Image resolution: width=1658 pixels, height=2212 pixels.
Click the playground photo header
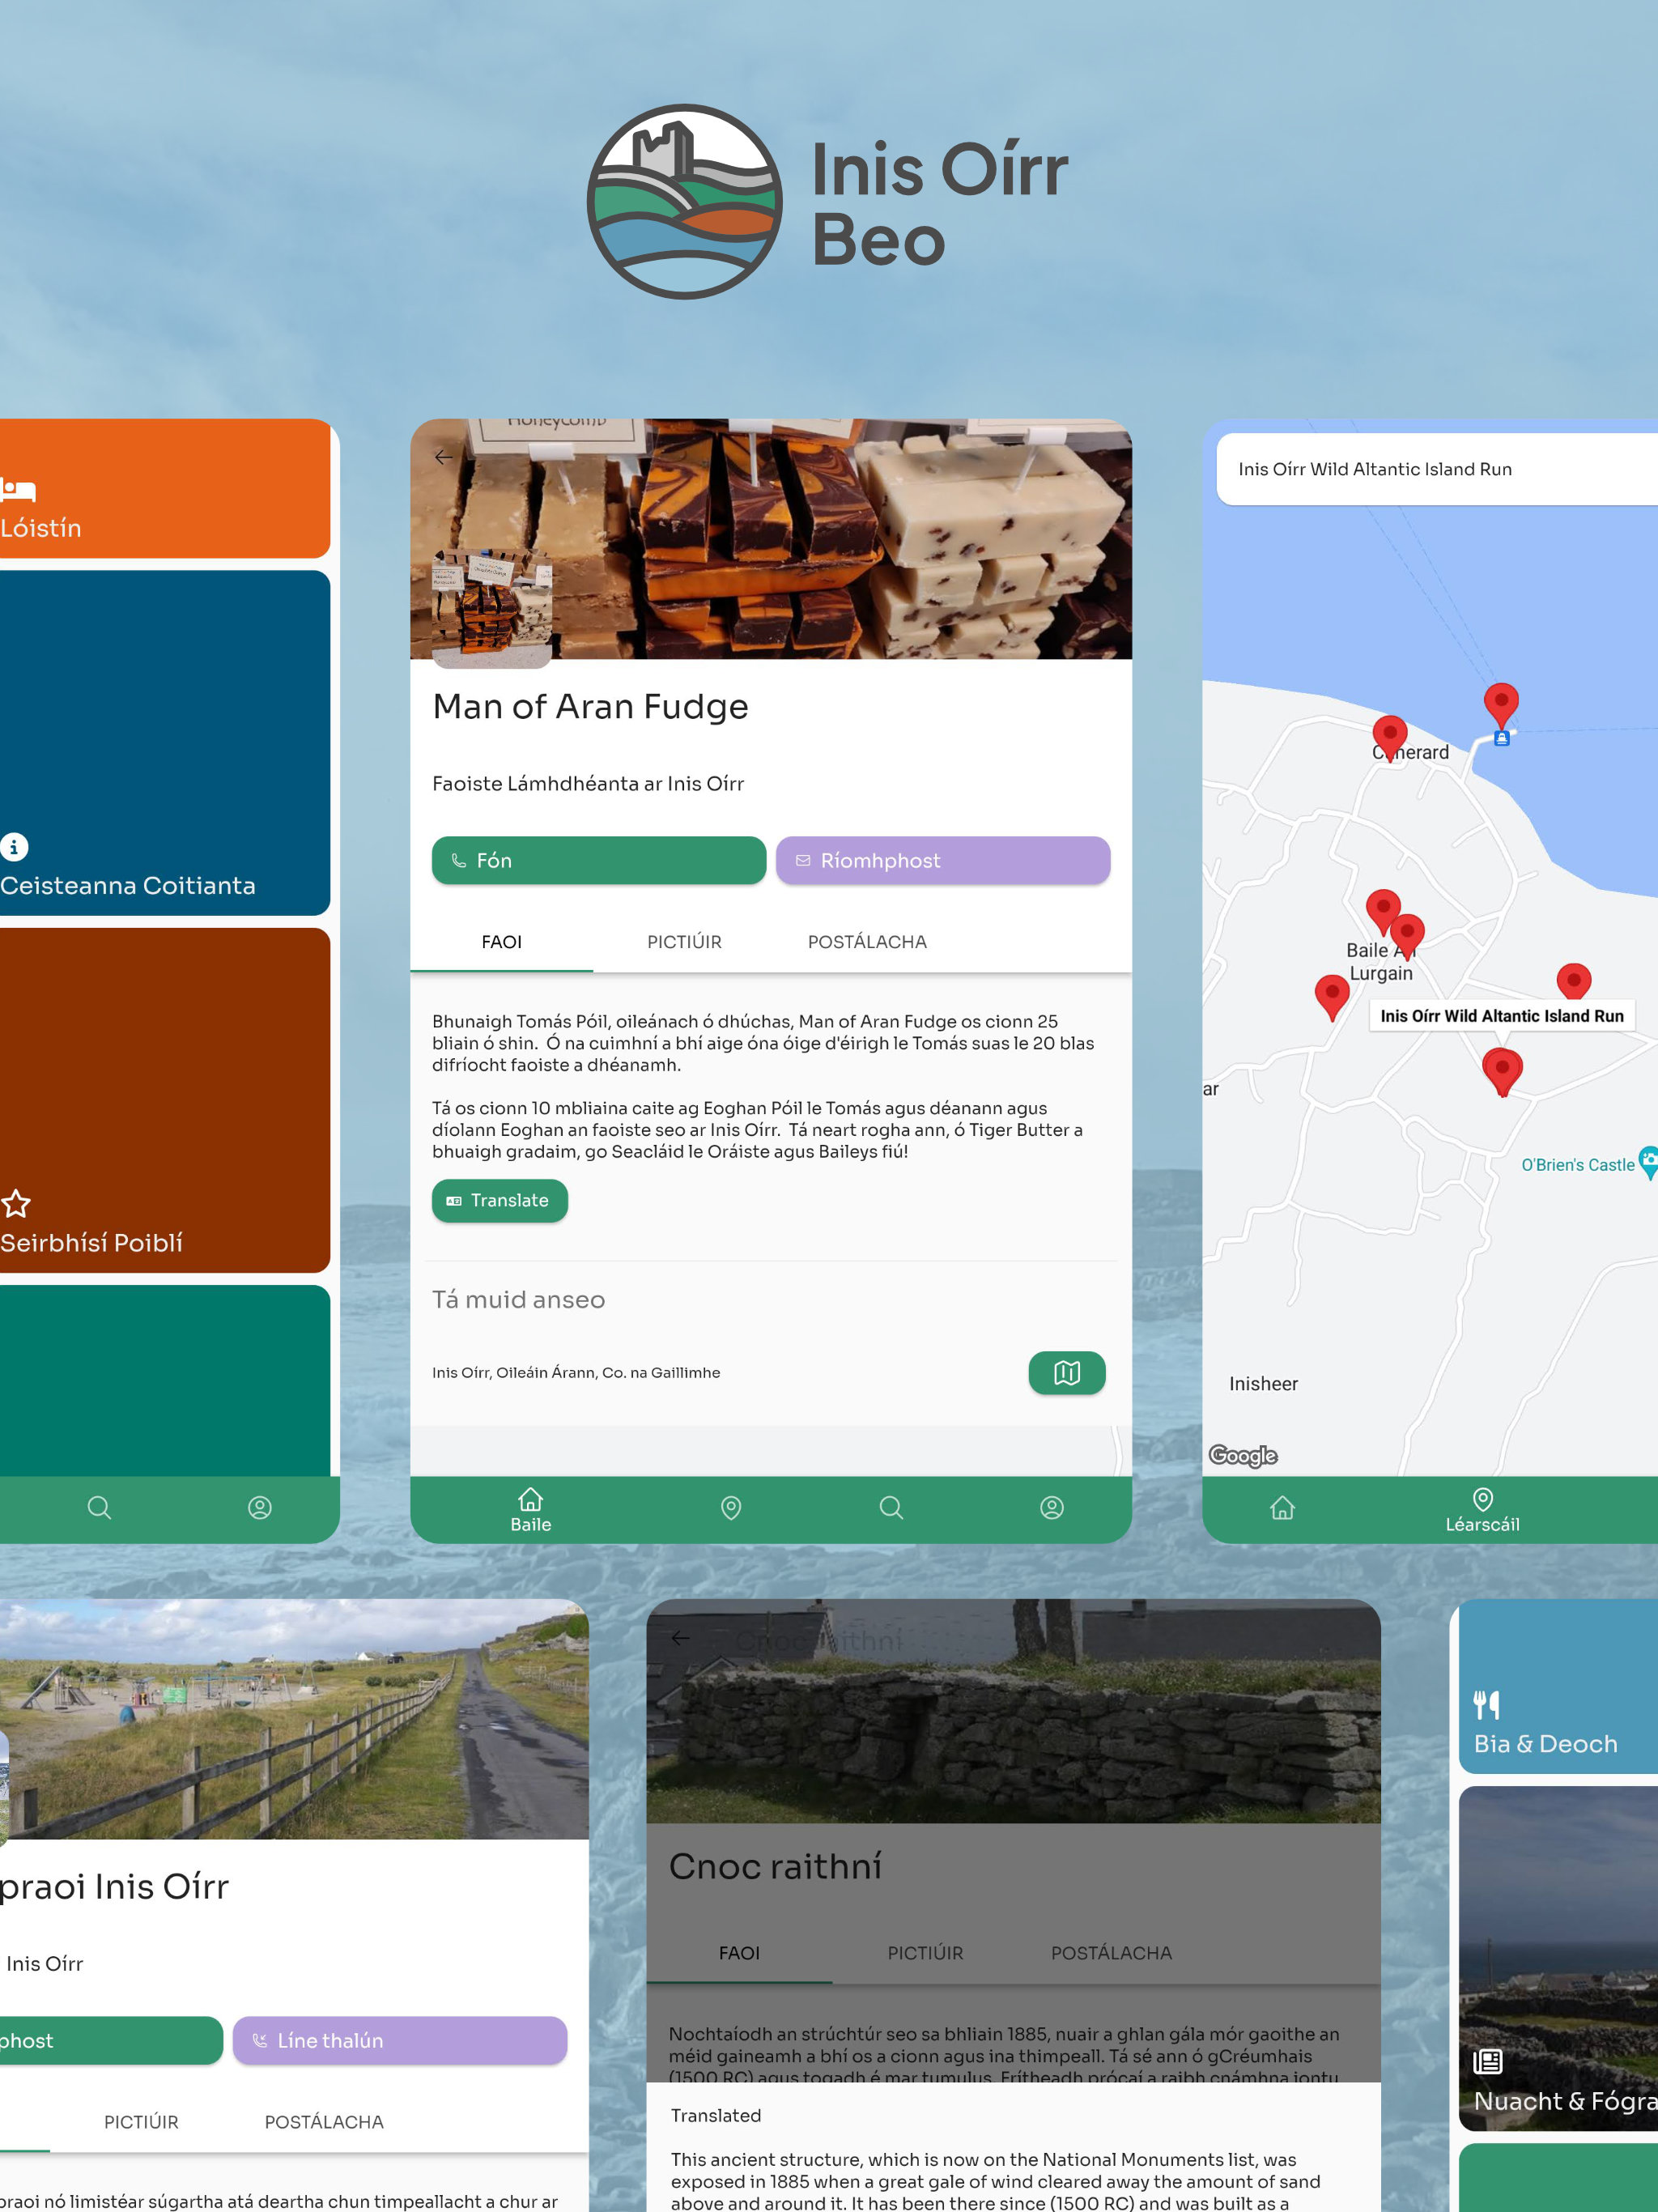[x=294, y=1718]
